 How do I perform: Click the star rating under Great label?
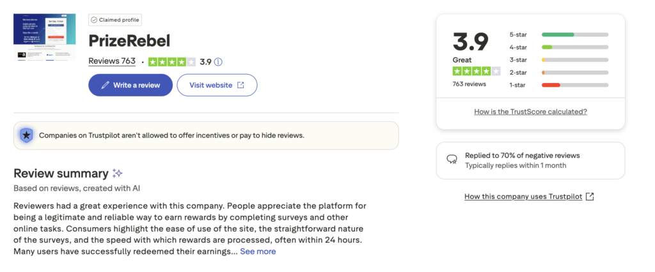coord(476,72)
